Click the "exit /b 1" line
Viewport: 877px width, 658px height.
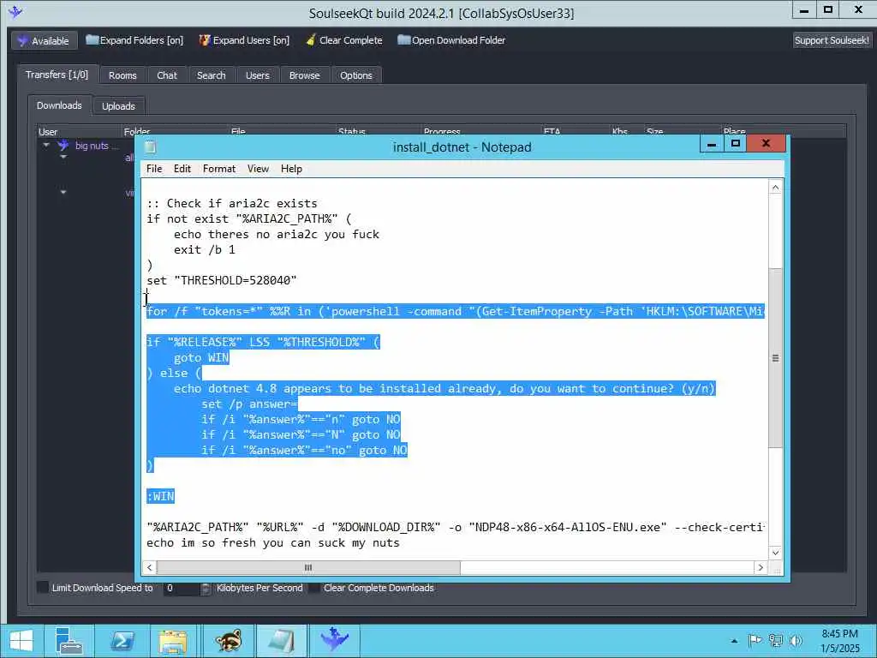(x=204, y=249)
